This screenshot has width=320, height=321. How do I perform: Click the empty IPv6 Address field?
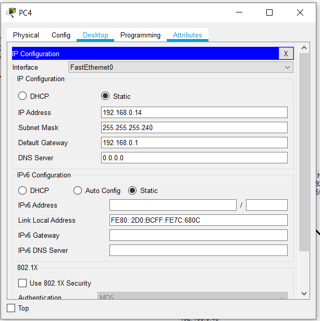[173, 205]
